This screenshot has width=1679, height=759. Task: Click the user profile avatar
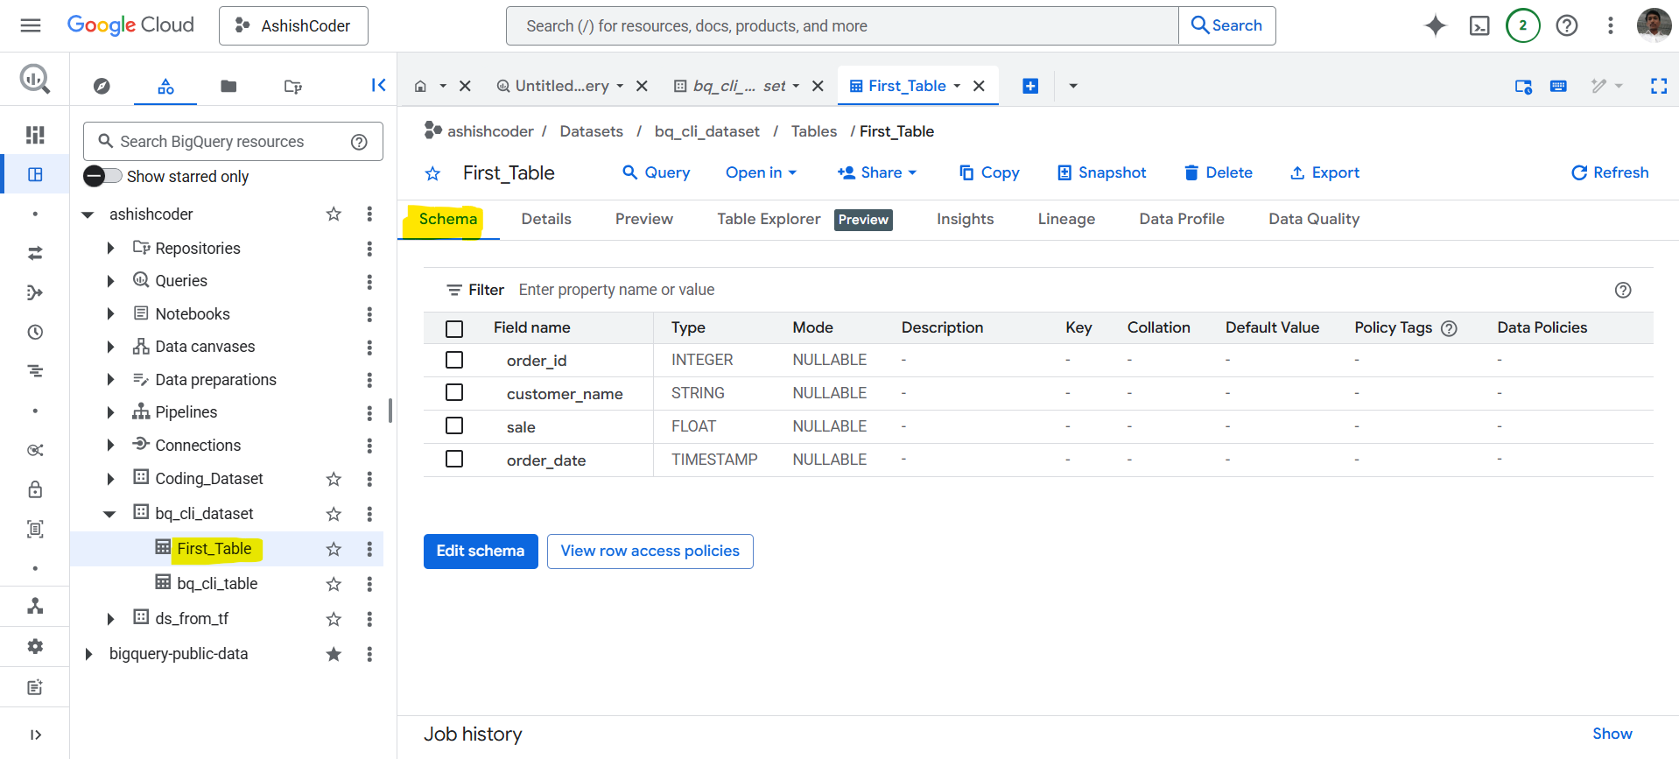1654,25
